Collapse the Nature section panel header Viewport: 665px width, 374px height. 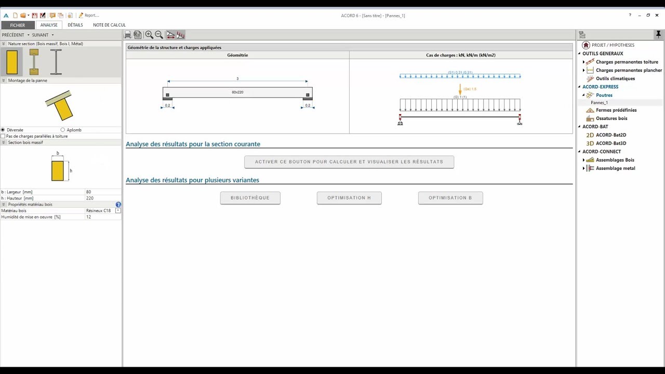(x=4, y=44)
